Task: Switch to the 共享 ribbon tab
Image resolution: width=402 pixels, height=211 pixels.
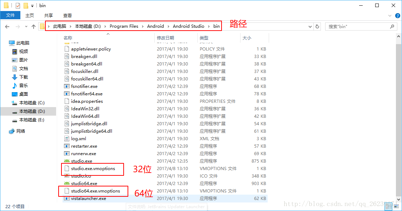Action: click(x=49, y=16)
